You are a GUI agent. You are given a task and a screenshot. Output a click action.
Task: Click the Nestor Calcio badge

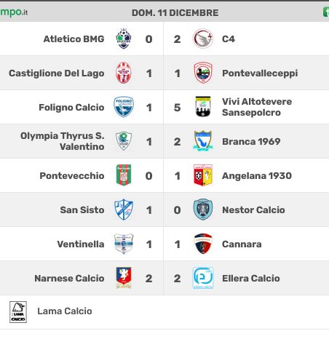(203, 210)
